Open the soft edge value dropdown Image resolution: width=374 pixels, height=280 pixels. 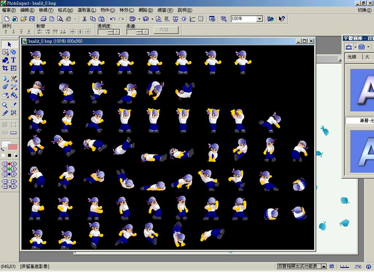tap(145, 32)
